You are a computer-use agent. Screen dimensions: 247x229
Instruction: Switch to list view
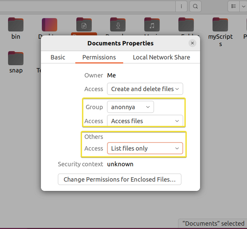pos(234,6)
